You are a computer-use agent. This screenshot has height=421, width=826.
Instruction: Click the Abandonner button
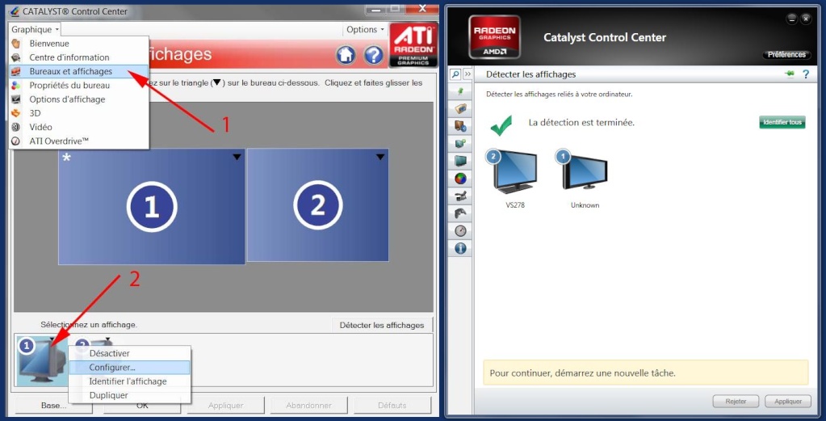coord(309,405)
